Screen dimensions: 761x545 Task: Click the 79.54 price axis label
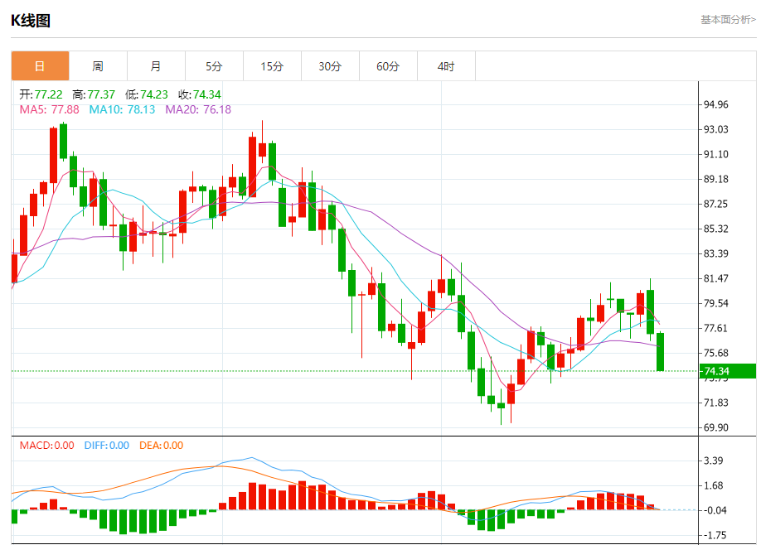(x=716, y=303)
